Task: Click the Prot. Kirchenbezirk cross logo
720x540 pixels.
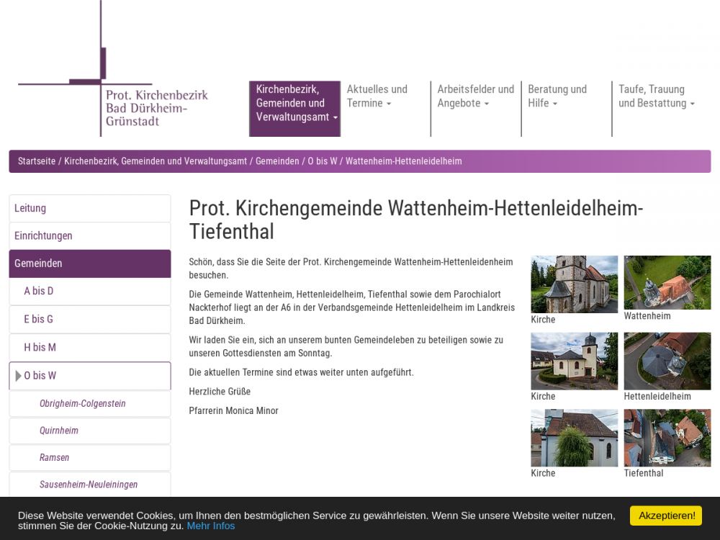Action: (113, 79)
